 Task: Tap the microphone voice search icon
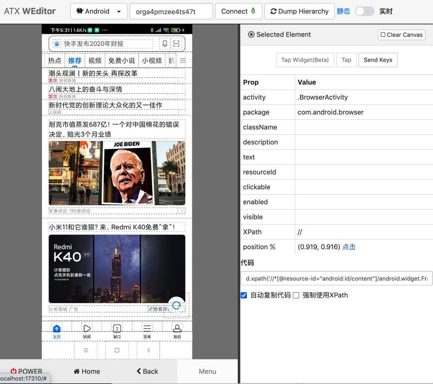[x=165, y=43]
